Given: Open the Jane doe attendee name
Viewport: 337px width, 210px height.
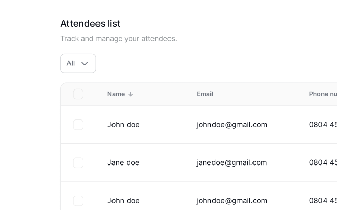Looking at the screenshot, I should pos(123,163).
